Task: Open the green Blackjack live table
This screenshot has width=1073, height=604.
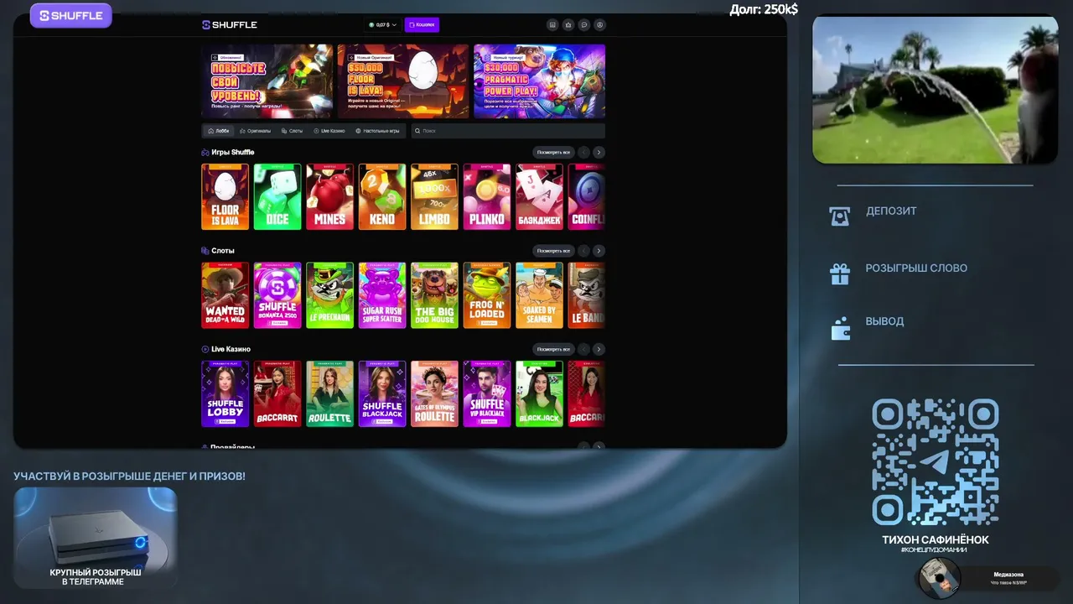Action: pyautogui.click(x=539, y=393)
